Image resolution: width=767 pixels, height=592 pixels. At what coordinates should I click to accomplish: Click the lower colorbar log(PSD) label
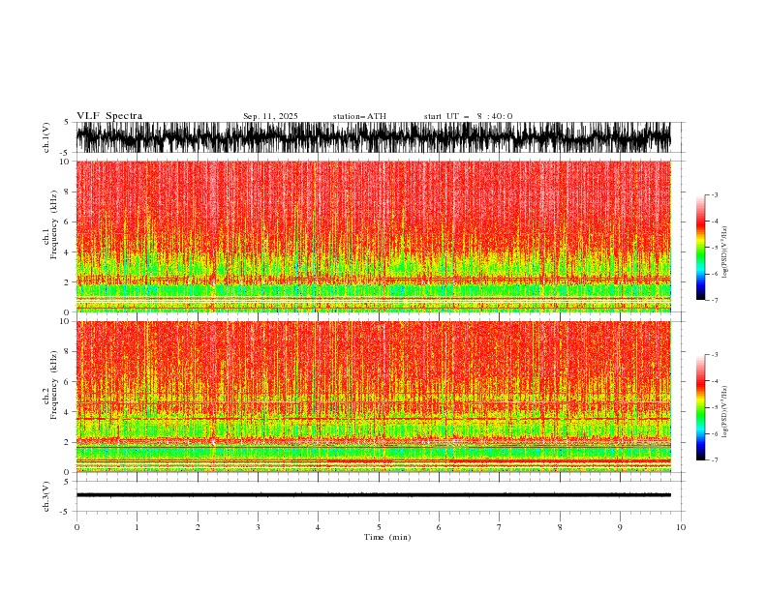point(725,412)
